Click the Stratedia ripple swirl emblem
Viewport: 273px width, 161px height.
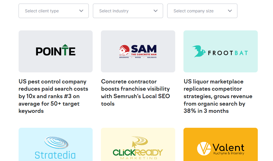[x=56, y=142]
